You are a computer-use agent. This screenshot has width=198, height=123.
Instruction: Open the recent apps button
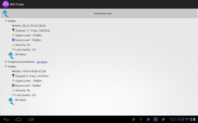click(31, 119)
